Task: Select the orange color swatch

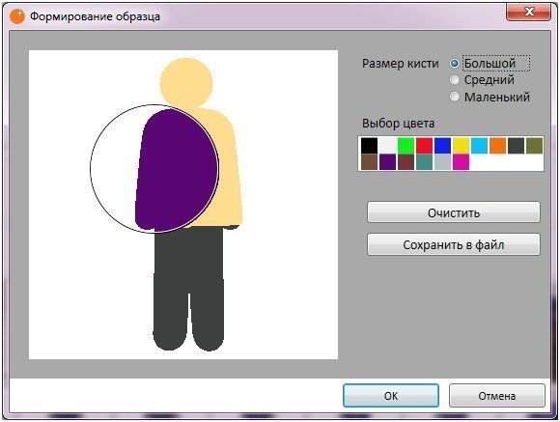Action: [498, 146]
